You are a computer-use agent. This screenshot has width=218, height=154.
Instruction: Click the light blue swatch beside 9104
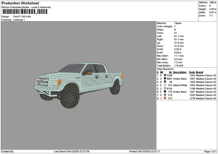click(165, 88)
